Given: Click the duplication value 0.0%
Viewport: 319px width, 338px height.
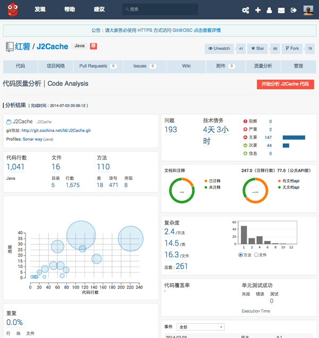Looking at the screenshot, I should [14, 323].
